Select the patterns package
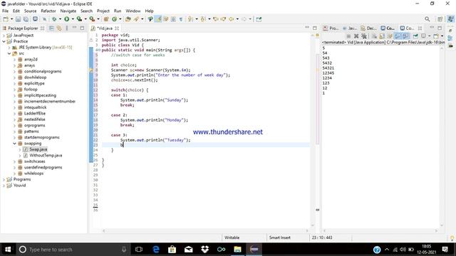 [31, 132]
